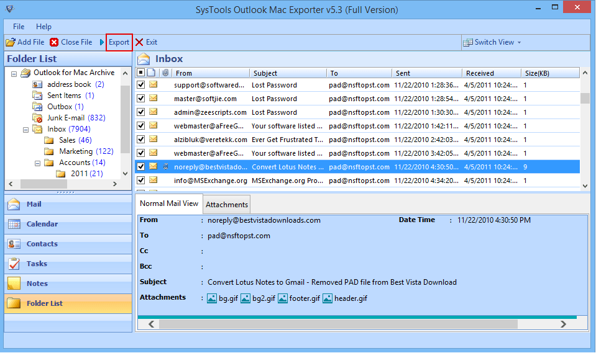Collapse the Inbox tree node
Image resolution: width=596 pixels, height=353 pixels.
26,130
